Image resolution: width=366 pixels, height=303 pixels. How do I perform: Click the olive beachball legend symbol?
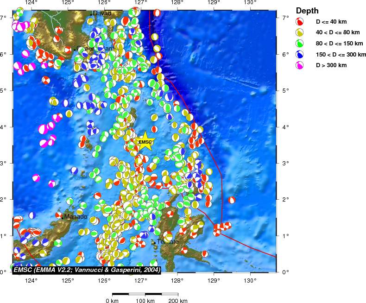click(299, 32)
